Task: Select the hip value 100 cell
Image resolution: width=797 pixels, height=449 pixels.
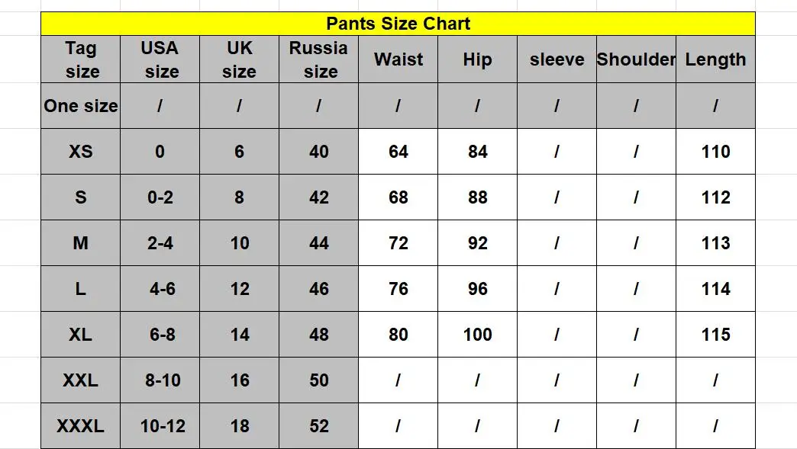Action: point(477,335)
